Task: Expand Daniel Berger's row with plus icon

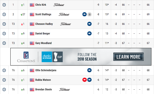Action: [4, 33]
